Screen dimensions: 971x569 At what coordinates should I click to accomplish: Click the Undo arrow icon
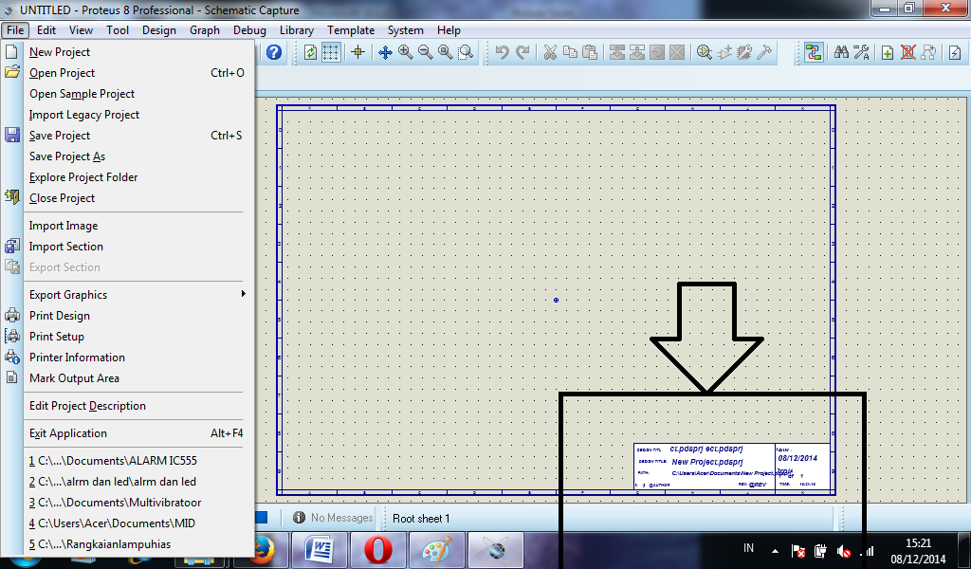point(503,52)
